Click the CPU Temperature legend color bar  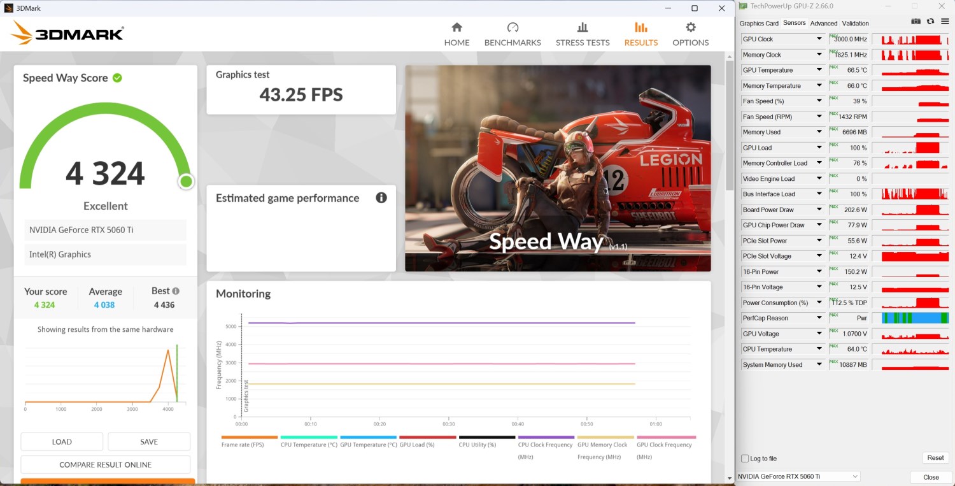click(309, 437)
